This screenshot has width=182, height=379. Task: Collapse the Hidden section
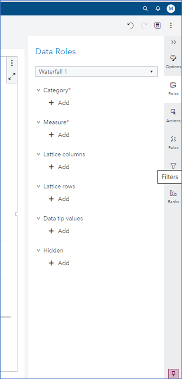[38, 250]
